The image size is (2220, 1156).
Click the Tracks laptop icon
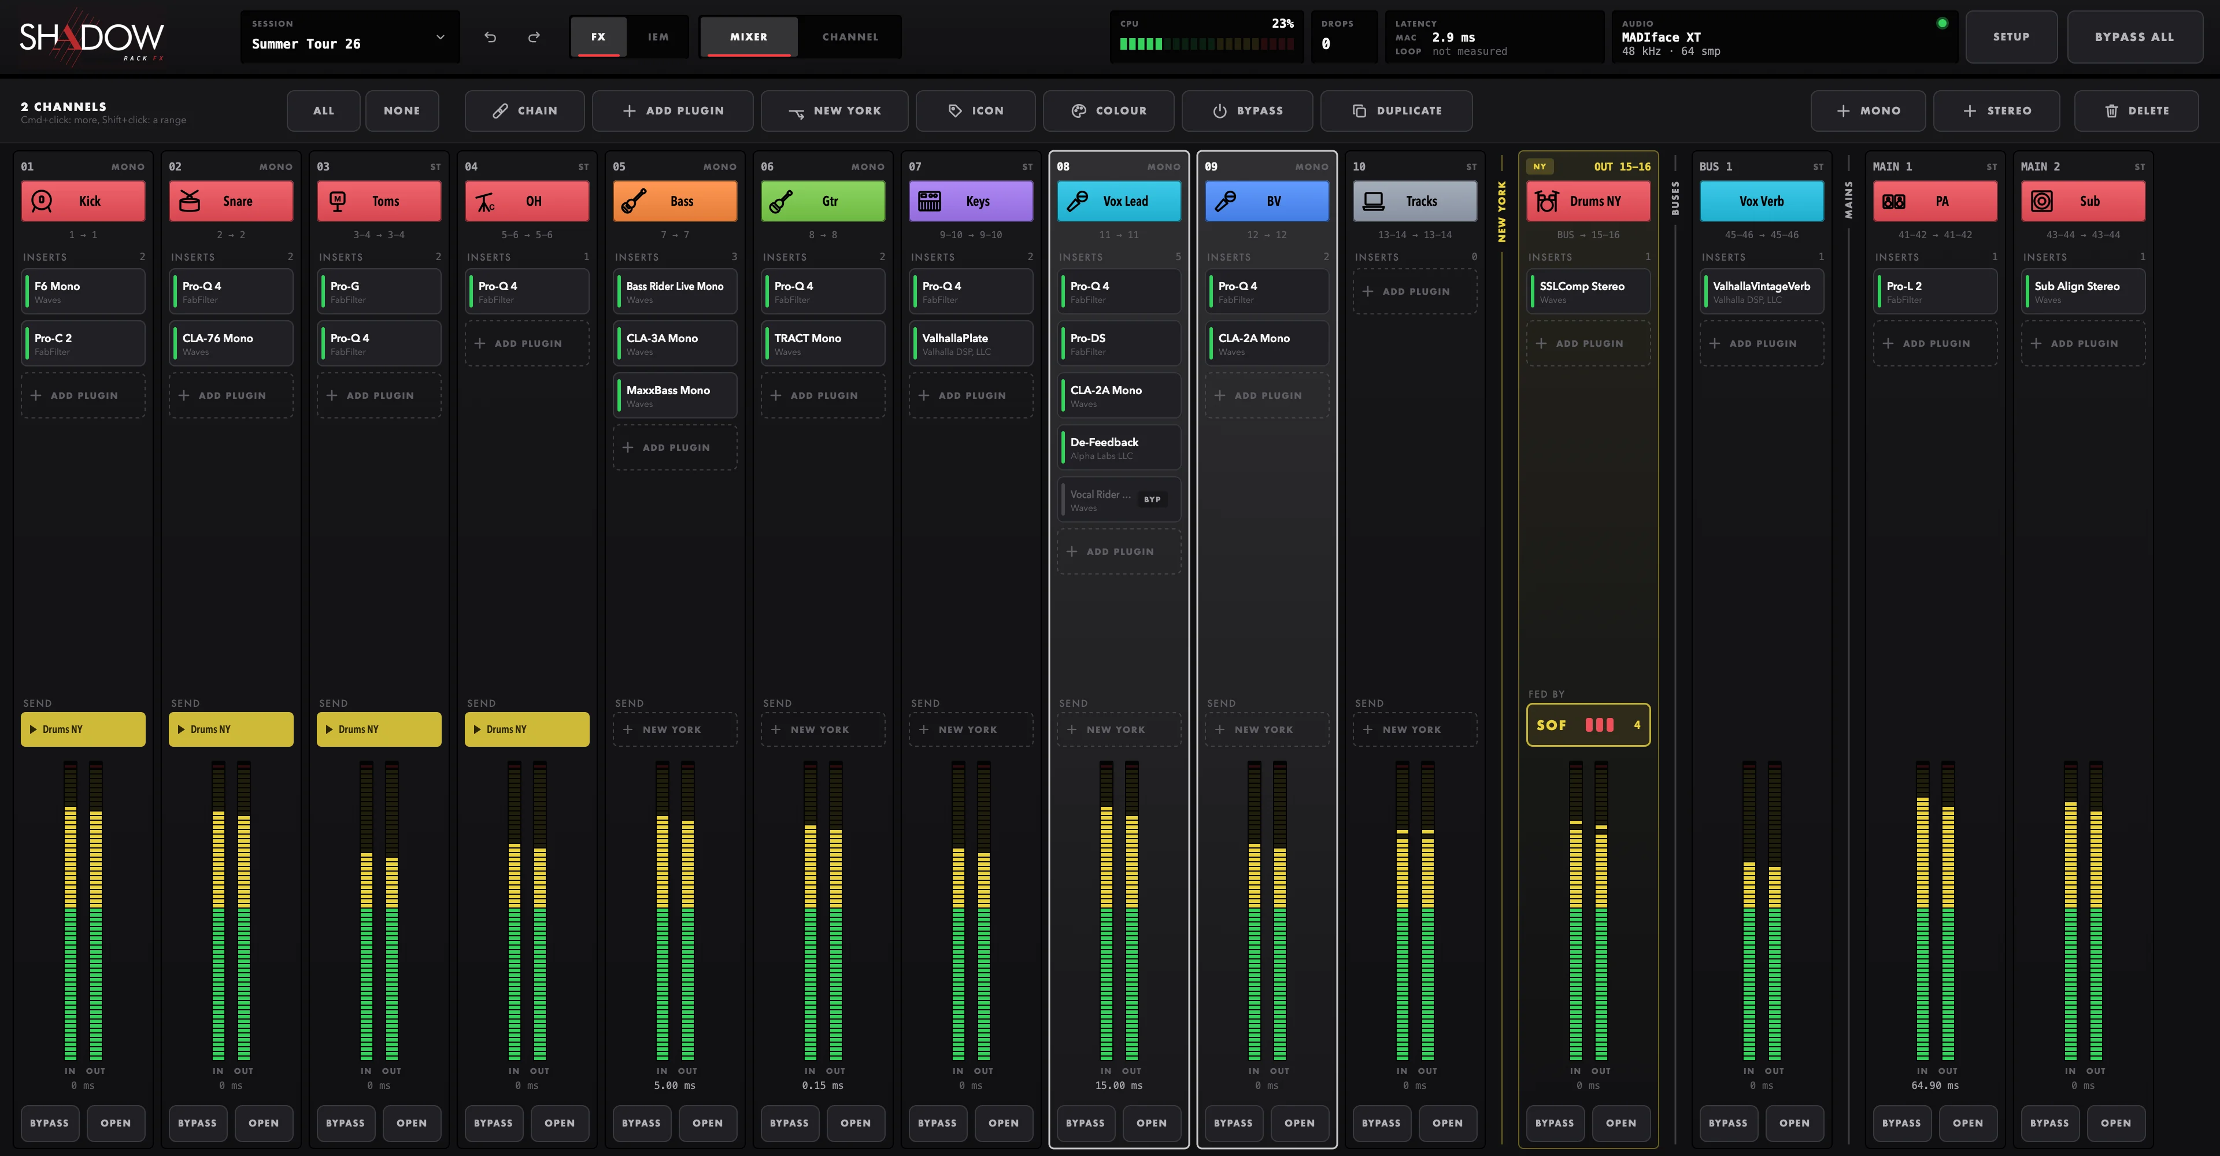tap(1374, 201)
